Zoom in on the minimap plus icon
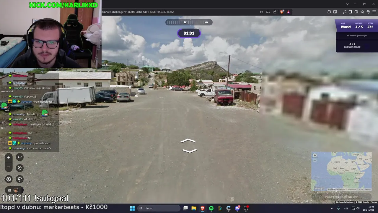This screenshot has height=213, width=378. pos(315,155)
